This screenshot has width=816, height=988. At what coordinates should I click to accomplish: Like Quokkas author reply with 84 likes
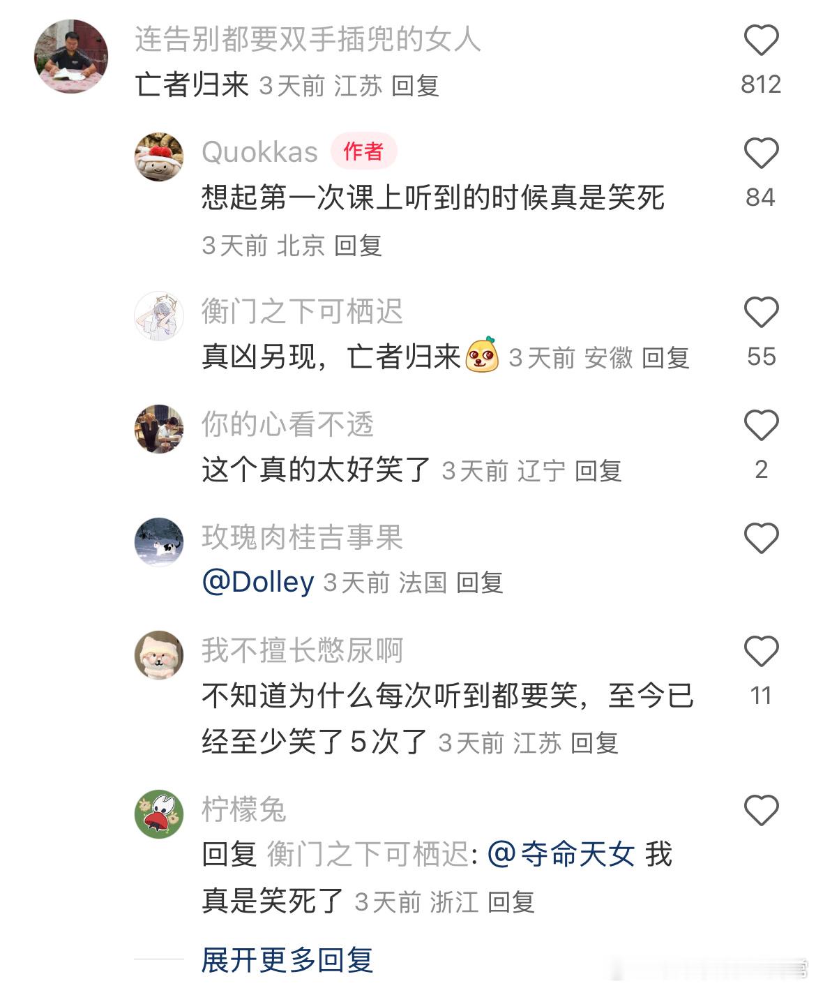tap(761, 153)
